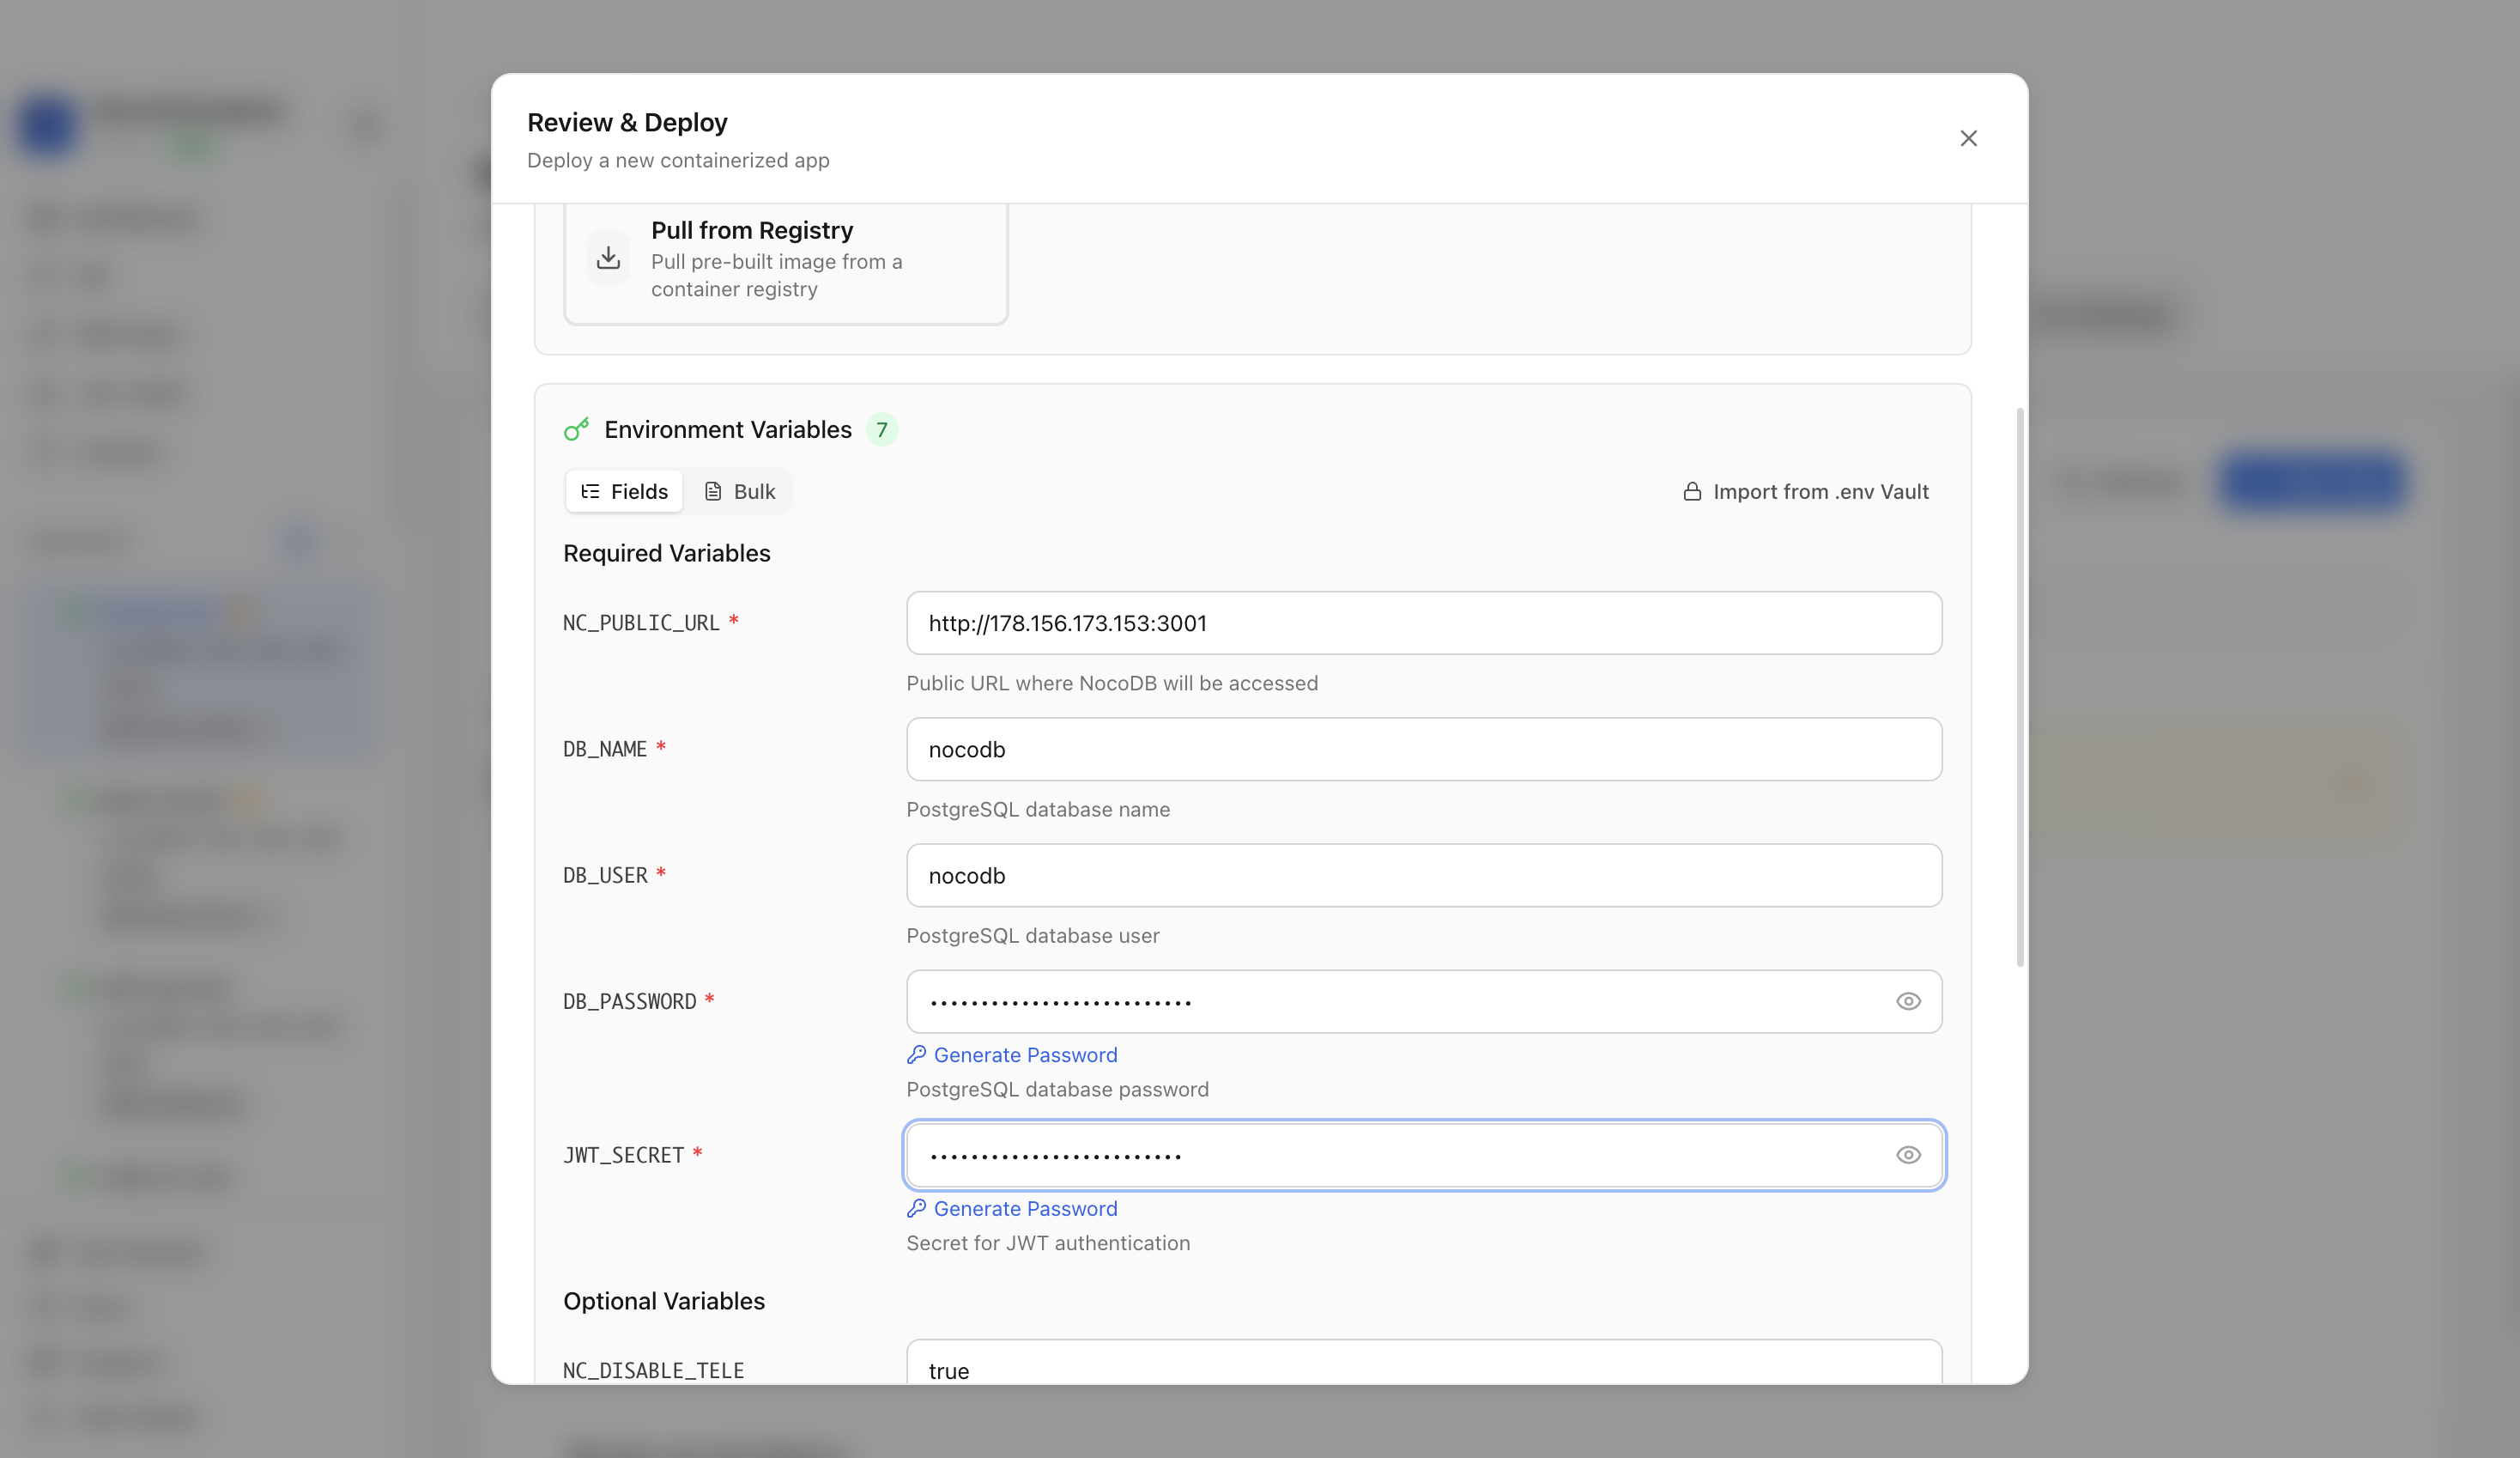This screenshot has width=2520, height=1458.
Task: Click the JWT_SECRET label
Action: pyautogui.click(x=624, y=1155)
